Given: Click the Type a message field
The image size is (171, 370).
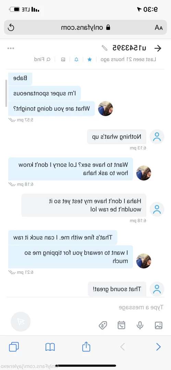Looking at the screenshot, I should click(86, 307).
